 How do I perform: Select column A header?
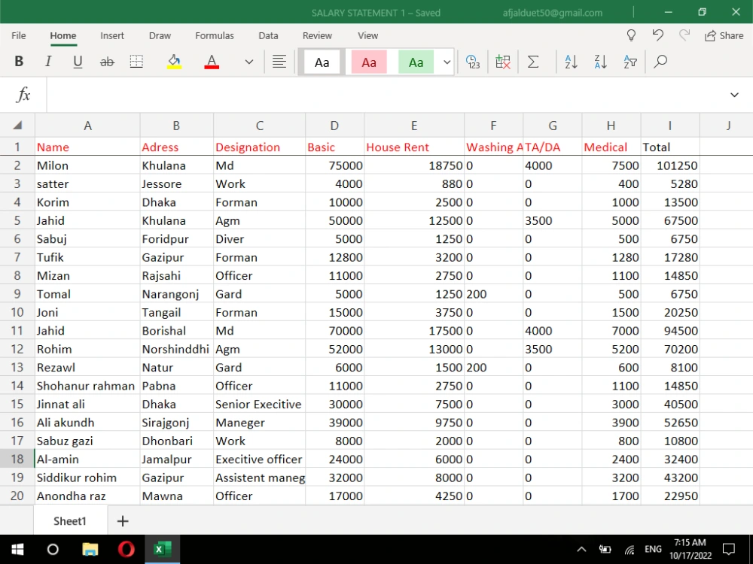tap(87, 126)
